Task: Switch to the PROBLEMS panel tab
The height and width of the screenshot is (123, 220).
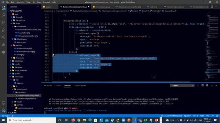Action: coord(48,85)
